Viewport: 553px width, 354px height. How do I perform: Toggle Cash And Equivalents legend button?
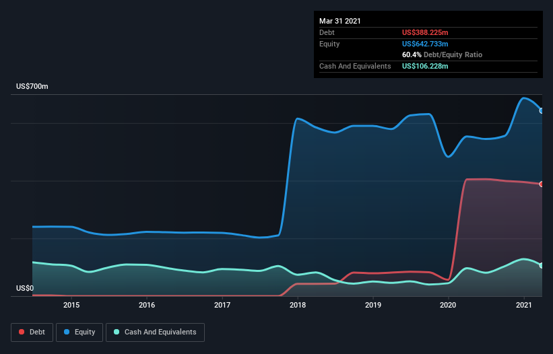(x=155, y=332)
